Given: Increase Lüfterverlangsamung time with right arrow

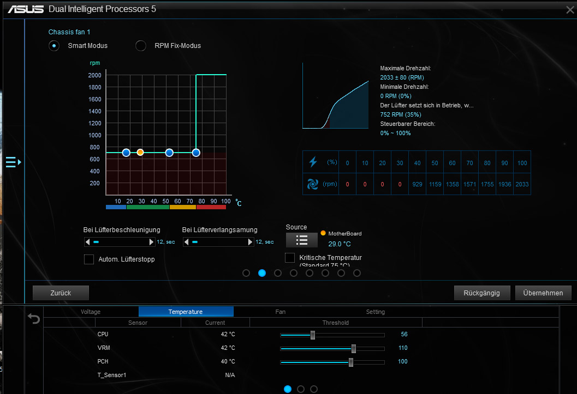Looking at the screenshot, I should pos(250,242).
